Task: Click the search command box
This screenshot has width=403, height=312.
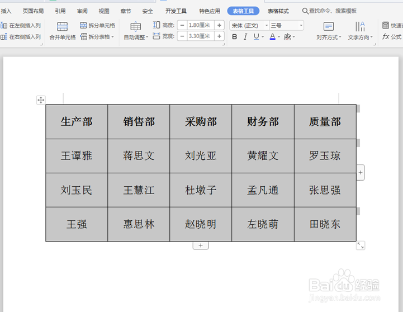Action: tap(329, 11)
